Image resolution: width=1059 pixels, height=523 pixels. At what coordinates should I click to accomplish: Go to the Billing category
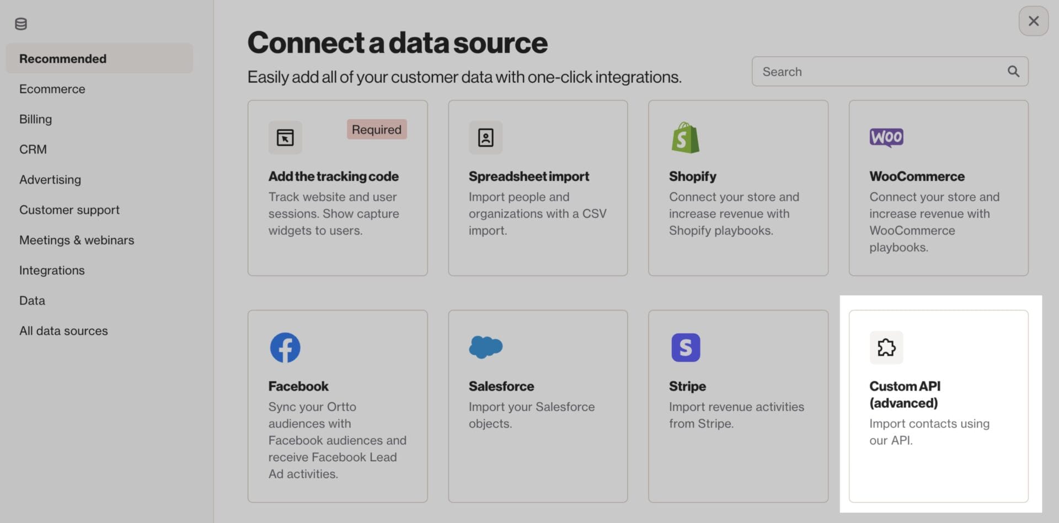pyautogui.click(x=36, y=119)
